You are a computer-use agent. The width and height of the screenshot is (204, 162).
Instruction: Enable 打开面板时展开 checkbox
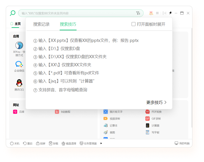(x=133, y=24)
